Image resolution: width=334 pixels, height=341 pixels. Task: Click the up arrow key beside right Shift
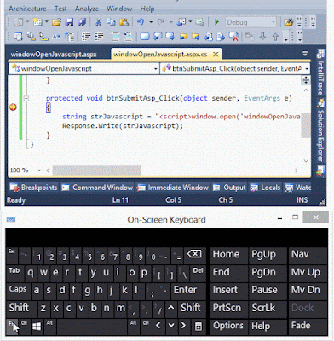click(170, 308)
